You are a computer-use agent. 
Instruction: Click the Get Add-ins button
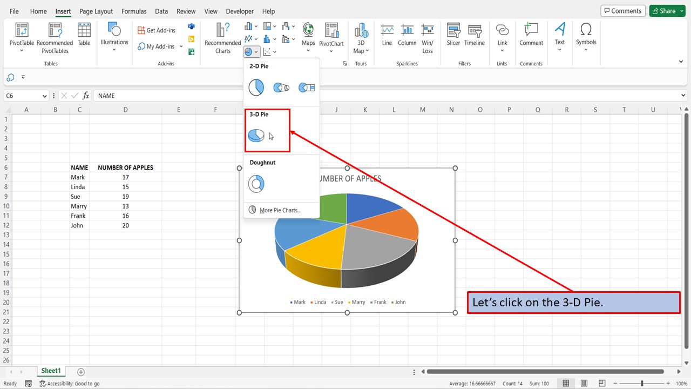coord(156,30)
